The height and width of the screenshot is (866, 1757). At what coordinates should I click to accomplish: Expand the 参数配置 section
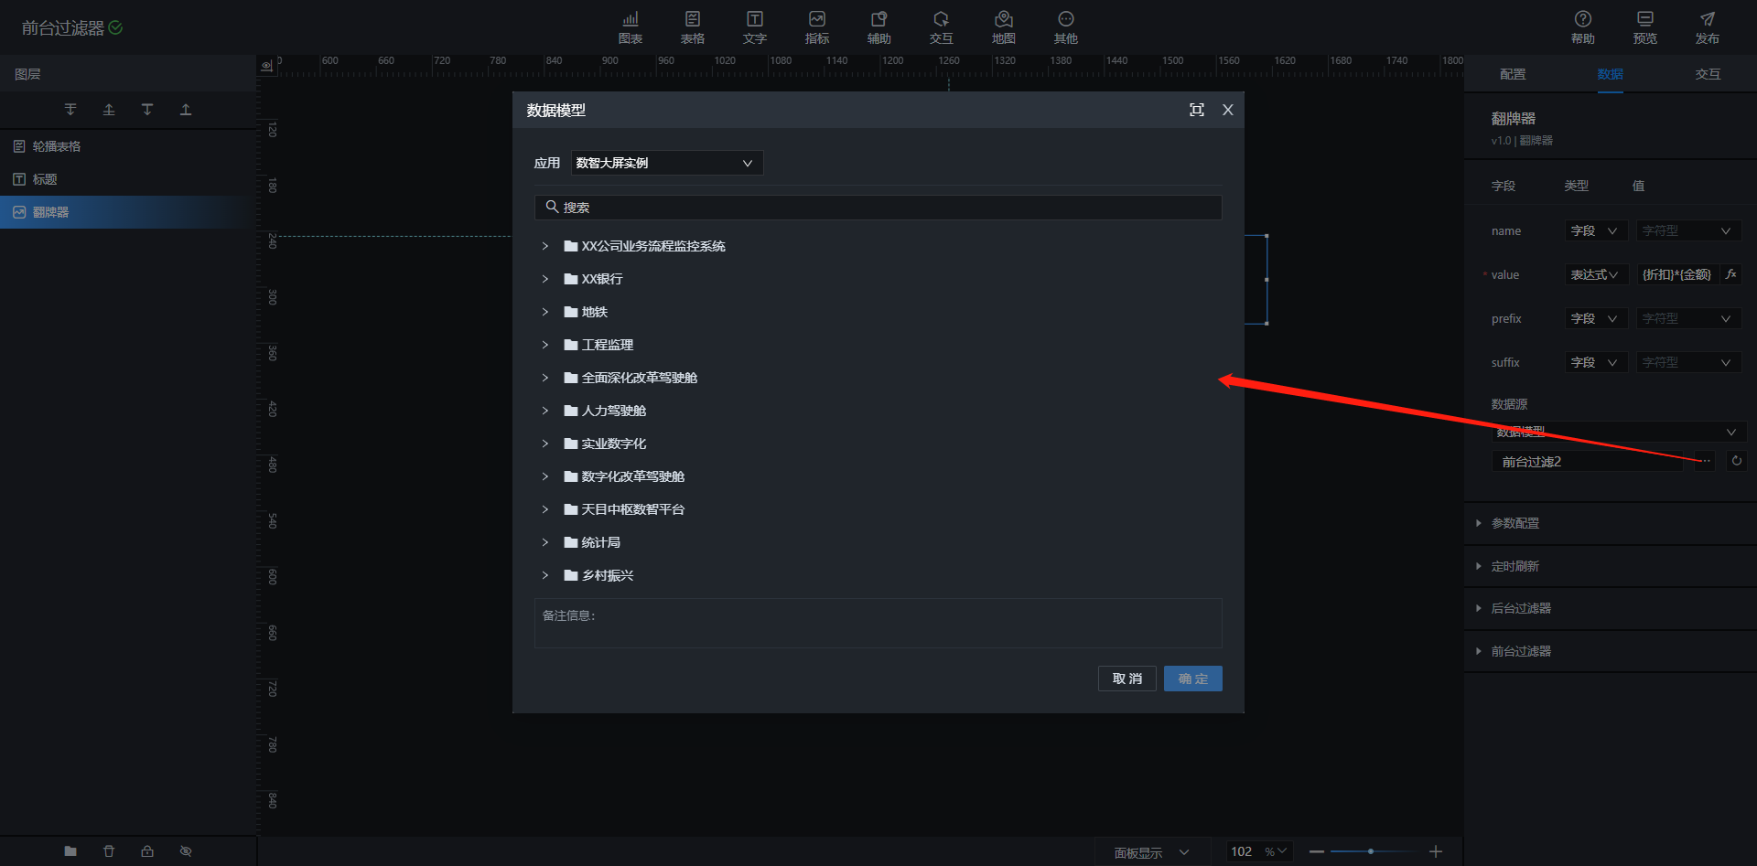pyautogui.click(x=1515, y=523)
